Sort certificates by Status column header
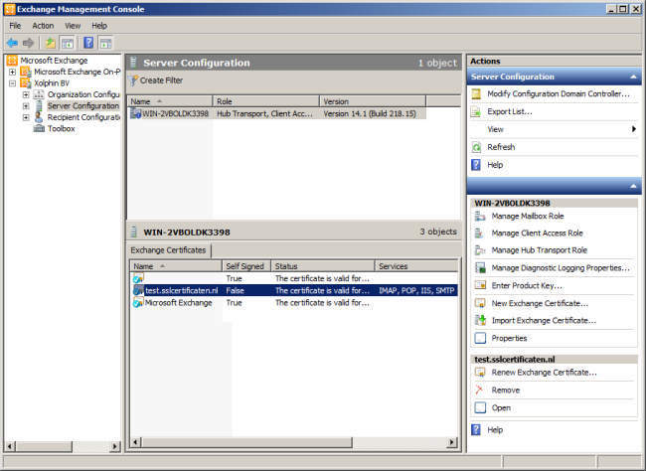646x471 pixels. tap(323, 266)
